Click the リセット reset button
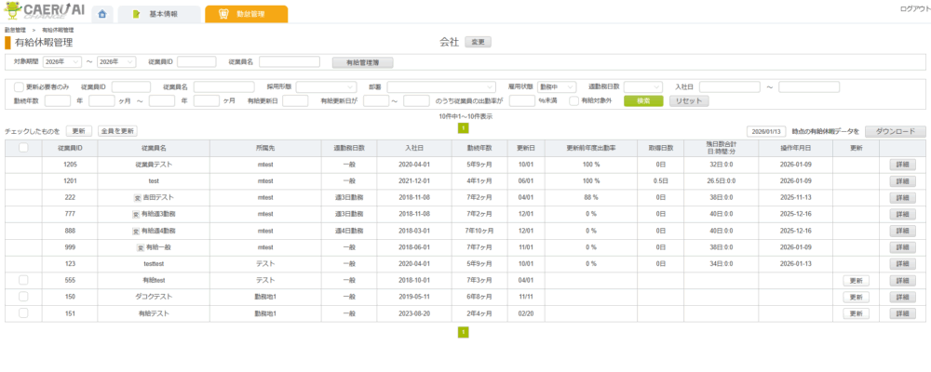The width and height of the screenshot is (931, 372). [x=689, y=100]
